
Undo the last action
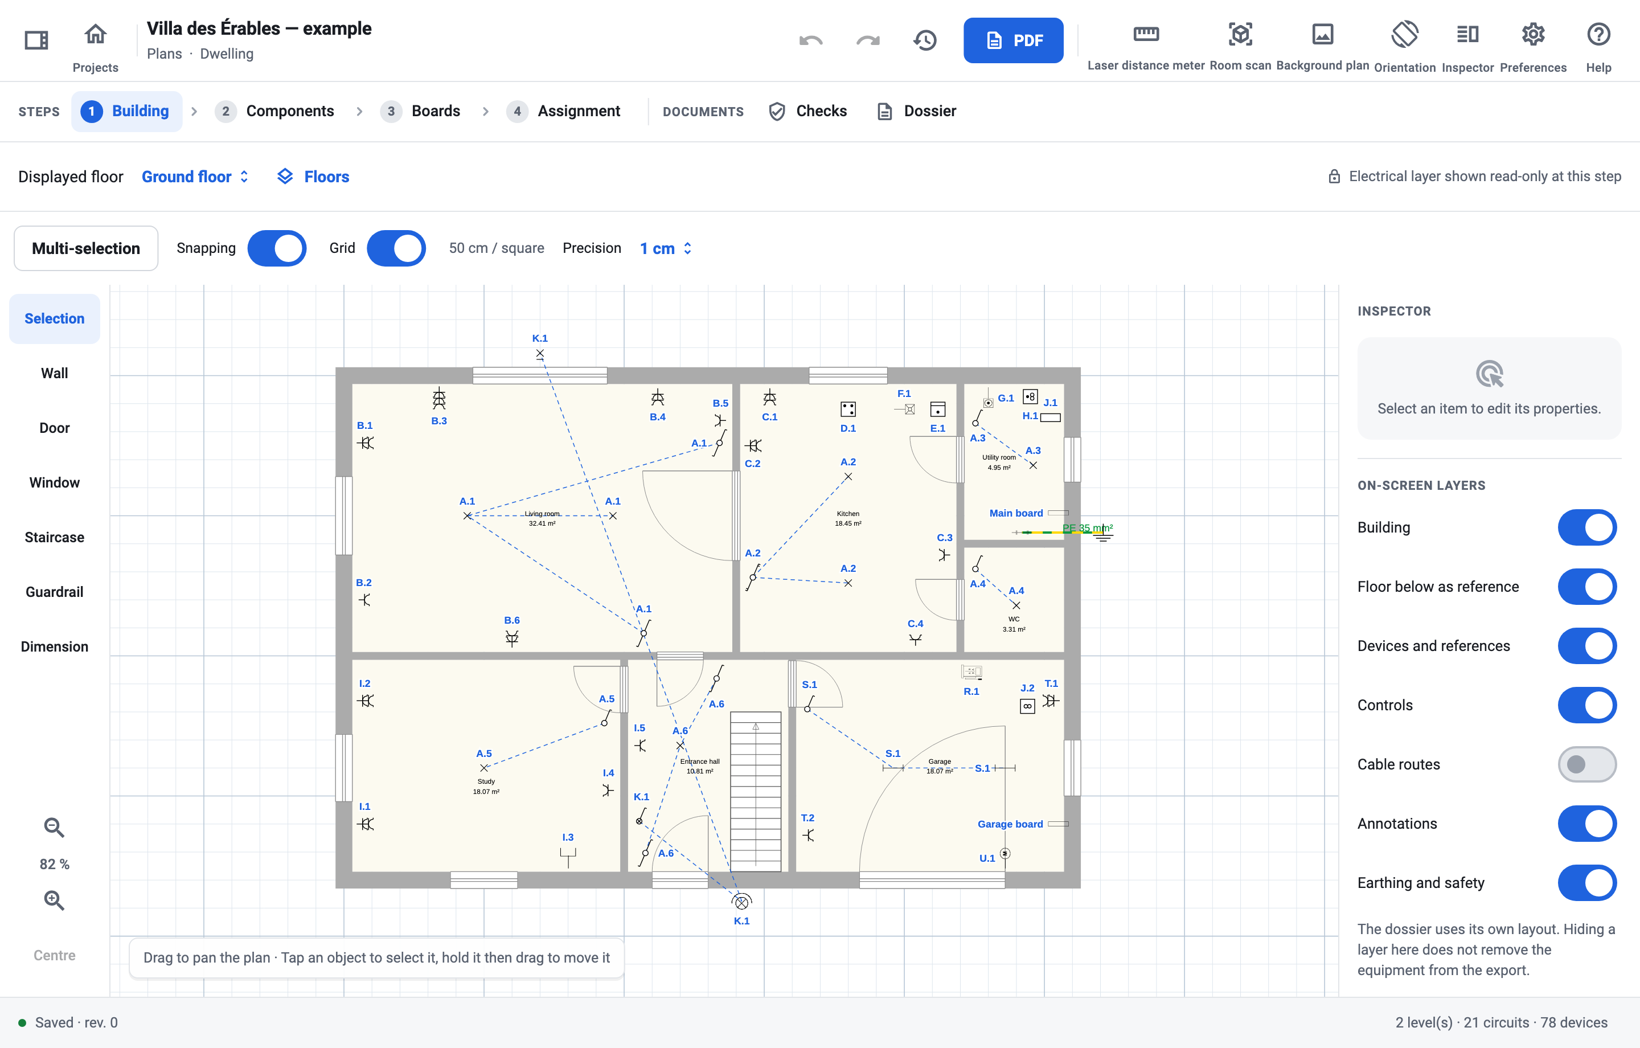tap(811, 40)
